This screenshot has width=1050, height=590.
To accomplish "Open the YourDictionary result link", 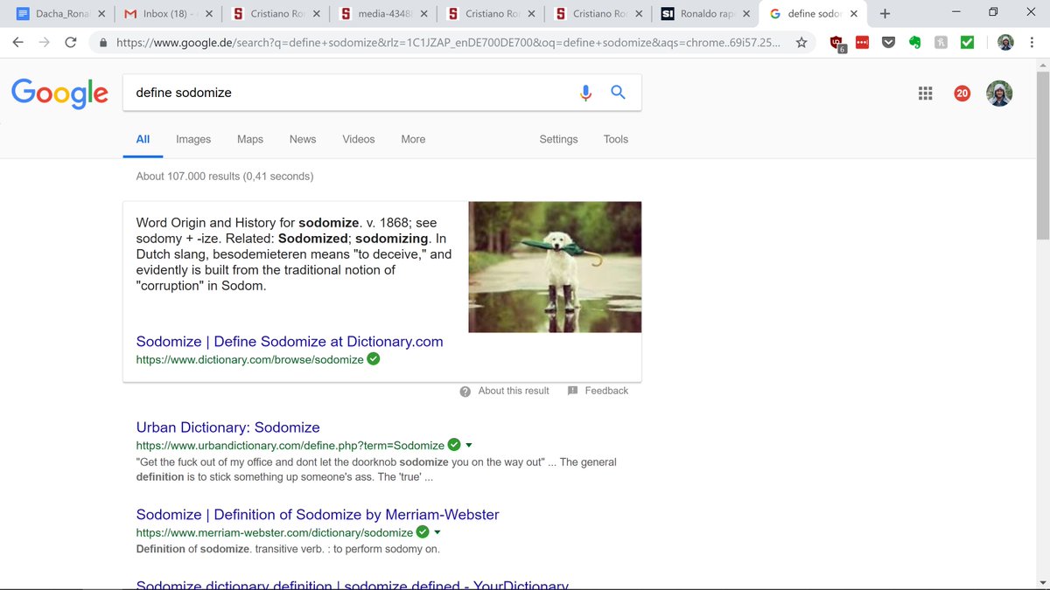I will pos(353,586).
